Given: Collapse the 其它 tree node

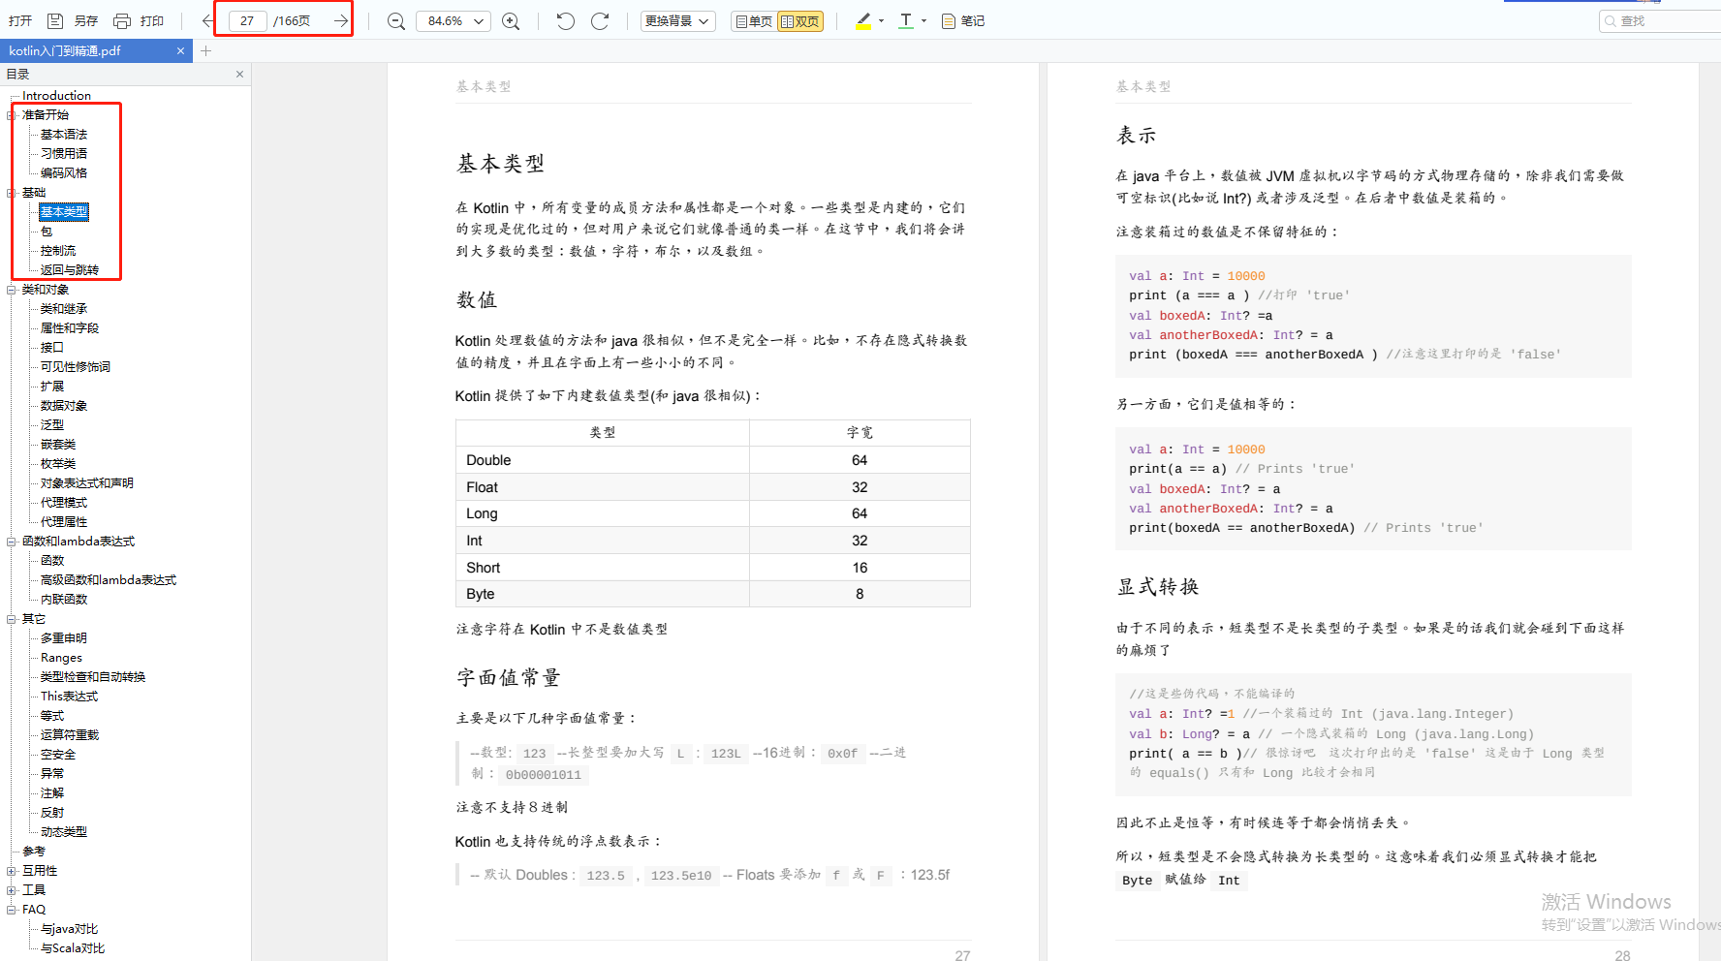Looking at the screenshot, I should 12,618.
